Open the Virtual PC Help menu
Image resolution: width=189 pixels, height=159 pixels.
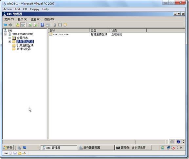click(x=45, y=9)
